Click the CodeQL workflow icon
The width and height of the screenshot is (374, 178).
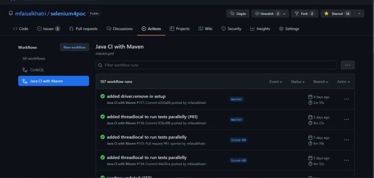pos(25,70)
